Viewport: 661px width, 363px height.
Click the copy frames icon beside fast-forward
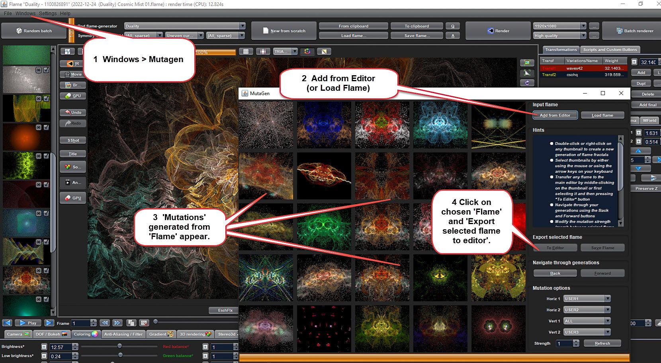[x=131, y=323]
